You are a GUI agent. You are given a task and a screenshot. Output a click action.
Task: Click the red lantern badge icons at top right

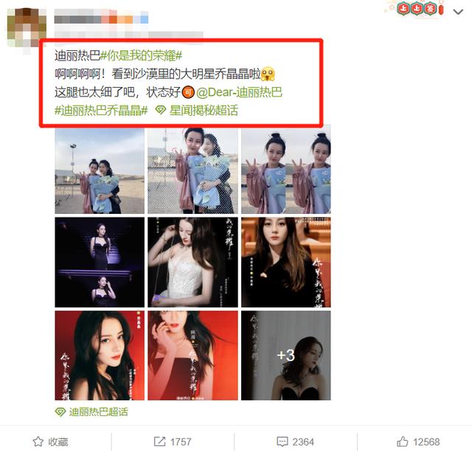tap(420, 8)
